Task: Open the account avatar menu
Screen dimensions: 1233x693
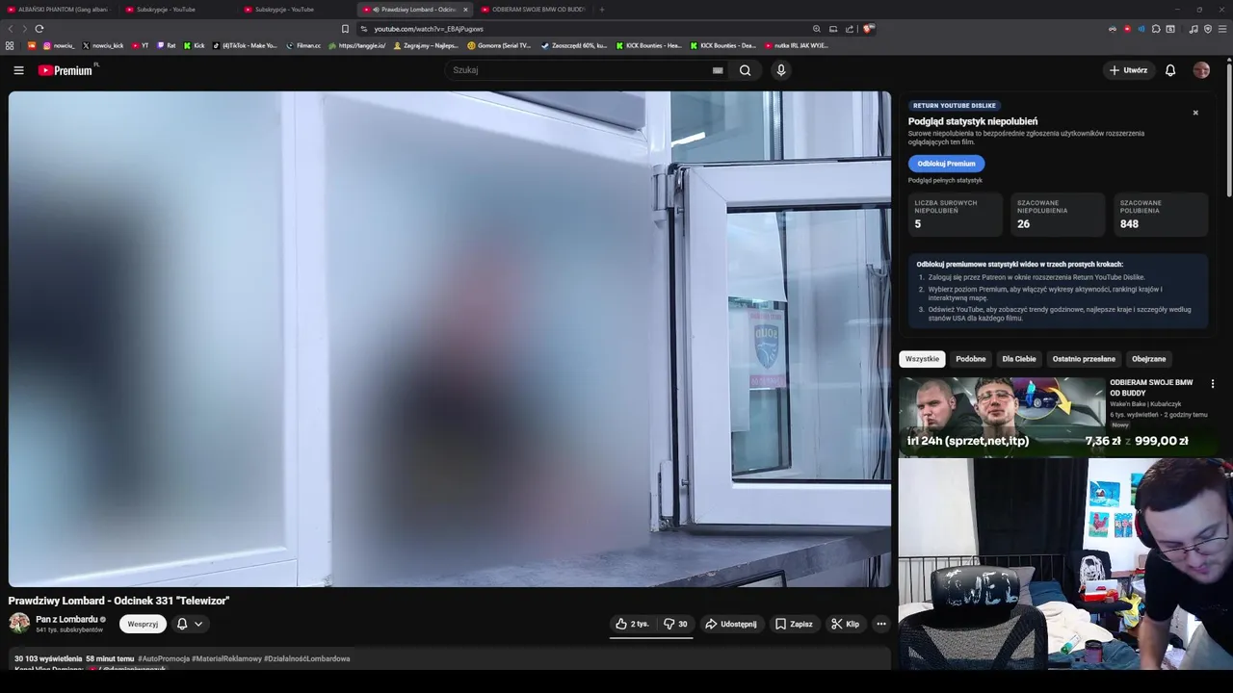Action: [x=1201, y=70]
